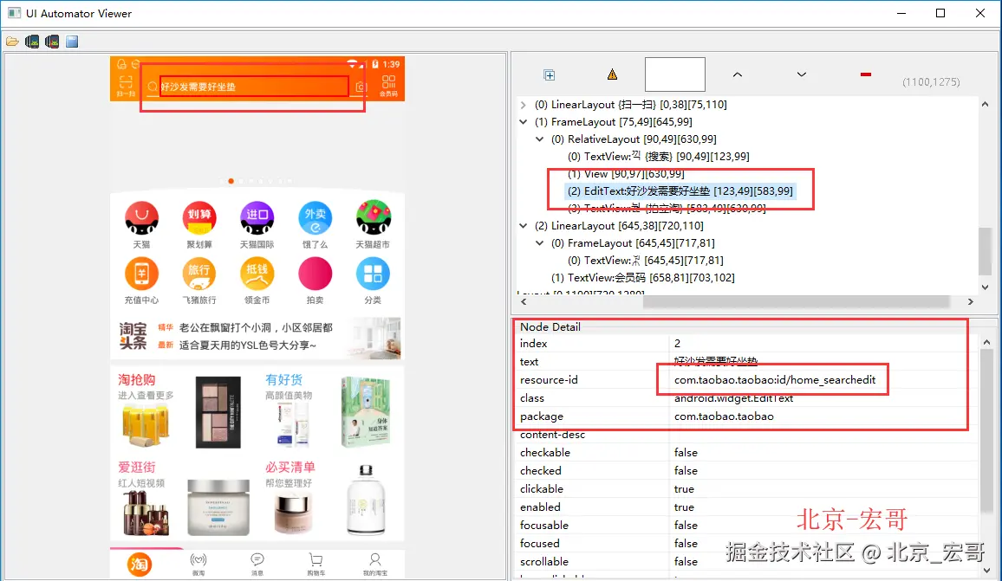1002x581 pixels.
Task: Tap the 会员码 member code icon
Action: click(388, 86)
